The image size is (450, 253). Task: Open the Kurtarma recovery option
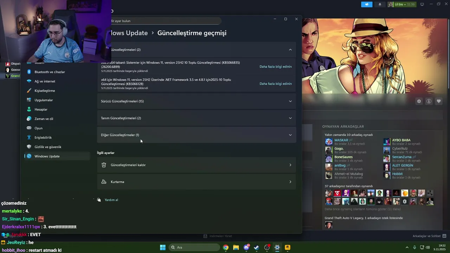tap(197, 182)
